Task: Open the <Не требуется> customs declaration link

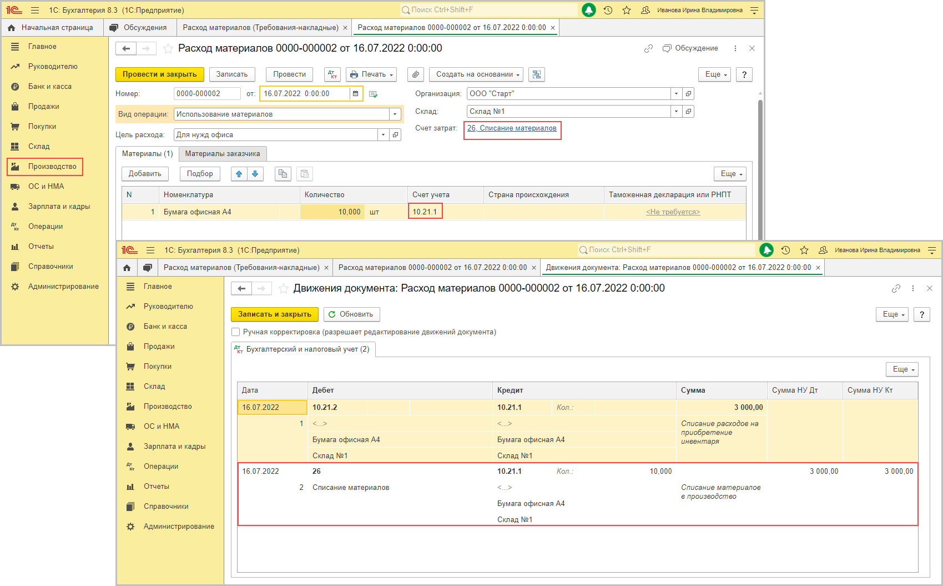Action: pos(673,212)
